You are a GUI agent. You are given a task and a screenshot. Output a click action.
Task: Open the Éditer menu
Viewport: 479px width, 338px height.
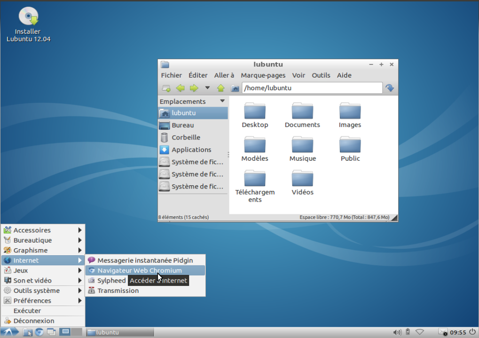(x=198, y=76)
